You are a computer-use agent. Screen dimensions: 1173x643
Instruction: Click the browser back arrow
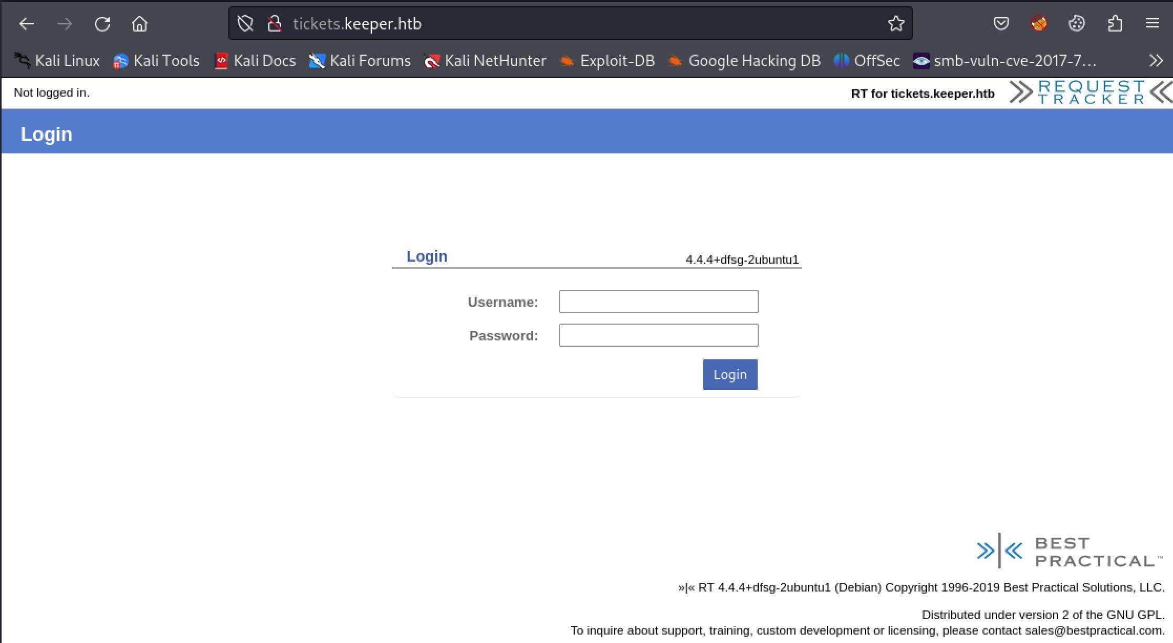click(x=26, y=24)
